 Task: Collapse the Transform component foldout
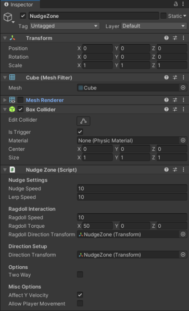click(x=5, y=38)
